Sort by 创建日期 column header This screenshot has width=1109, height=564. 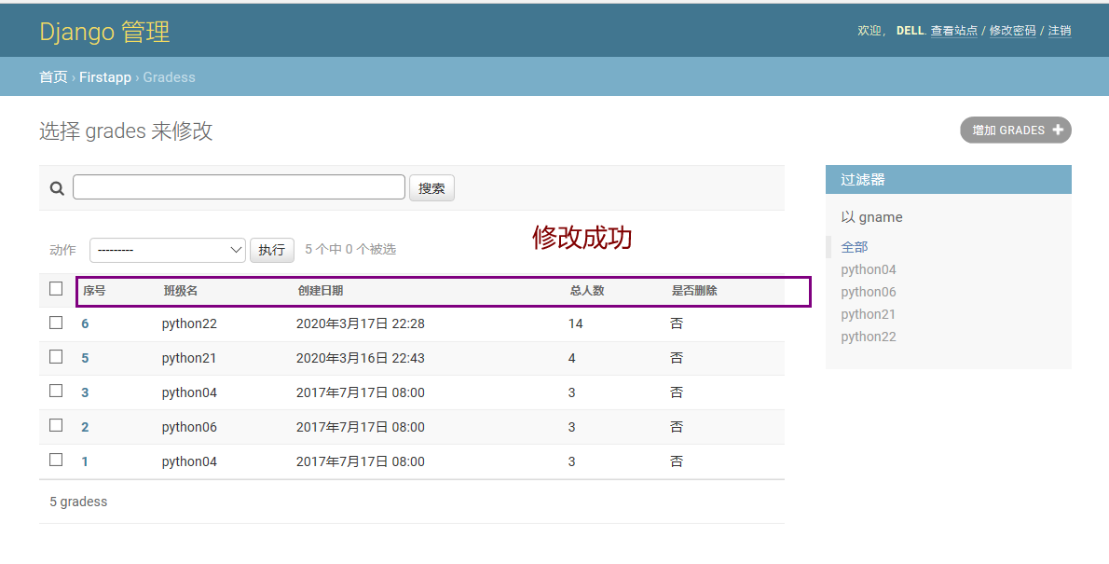point(321,291)
